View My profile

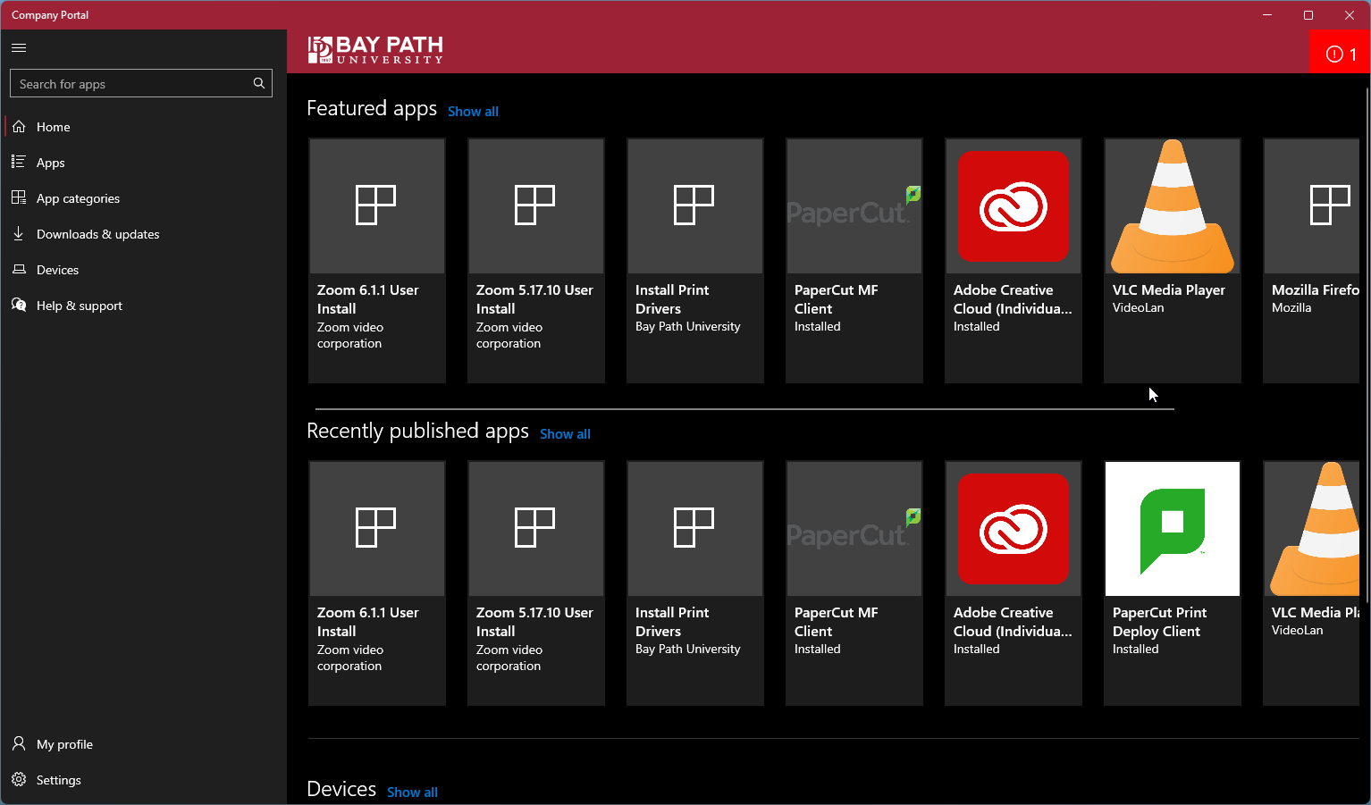click(x=18, y=743)
